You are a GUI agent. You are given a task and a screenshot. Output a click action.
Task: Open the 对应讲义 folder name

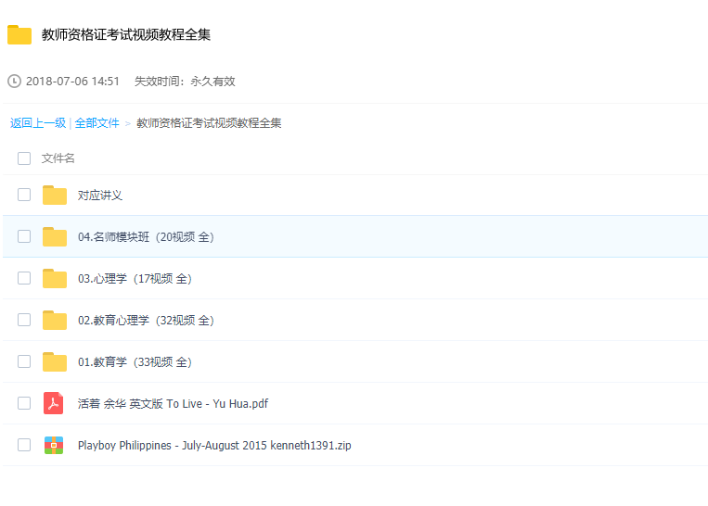100,196
